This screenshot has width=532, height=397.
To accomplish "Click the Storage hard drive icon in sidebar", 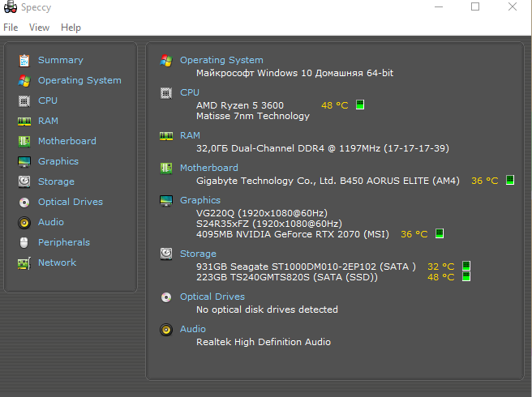I will pos(24,181).
